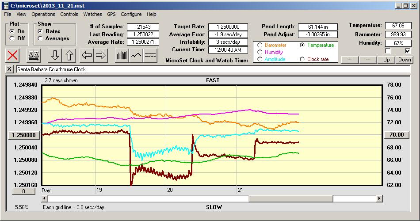Click the Down button

point(405,60)
